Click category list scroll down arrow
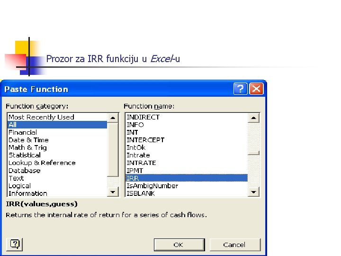This screenshot has height=256, width=341. (x=113, y=192)
